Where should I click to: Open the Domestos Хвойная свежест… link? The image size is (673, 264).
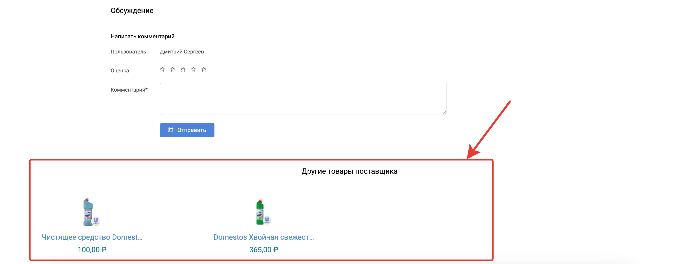(x=263, y=237)
